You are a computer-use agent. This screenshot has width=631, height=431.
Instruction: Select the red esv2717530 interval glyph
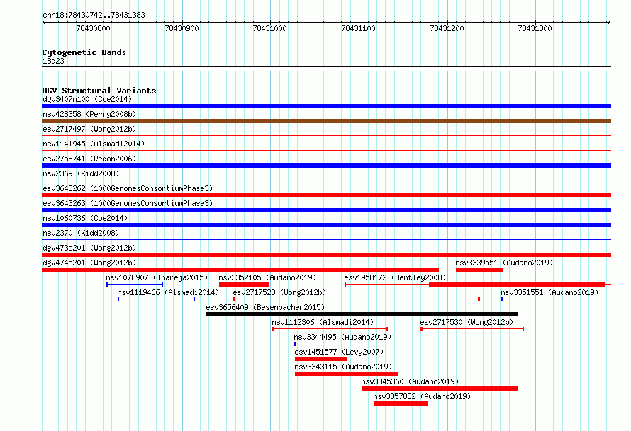(472, 329)
